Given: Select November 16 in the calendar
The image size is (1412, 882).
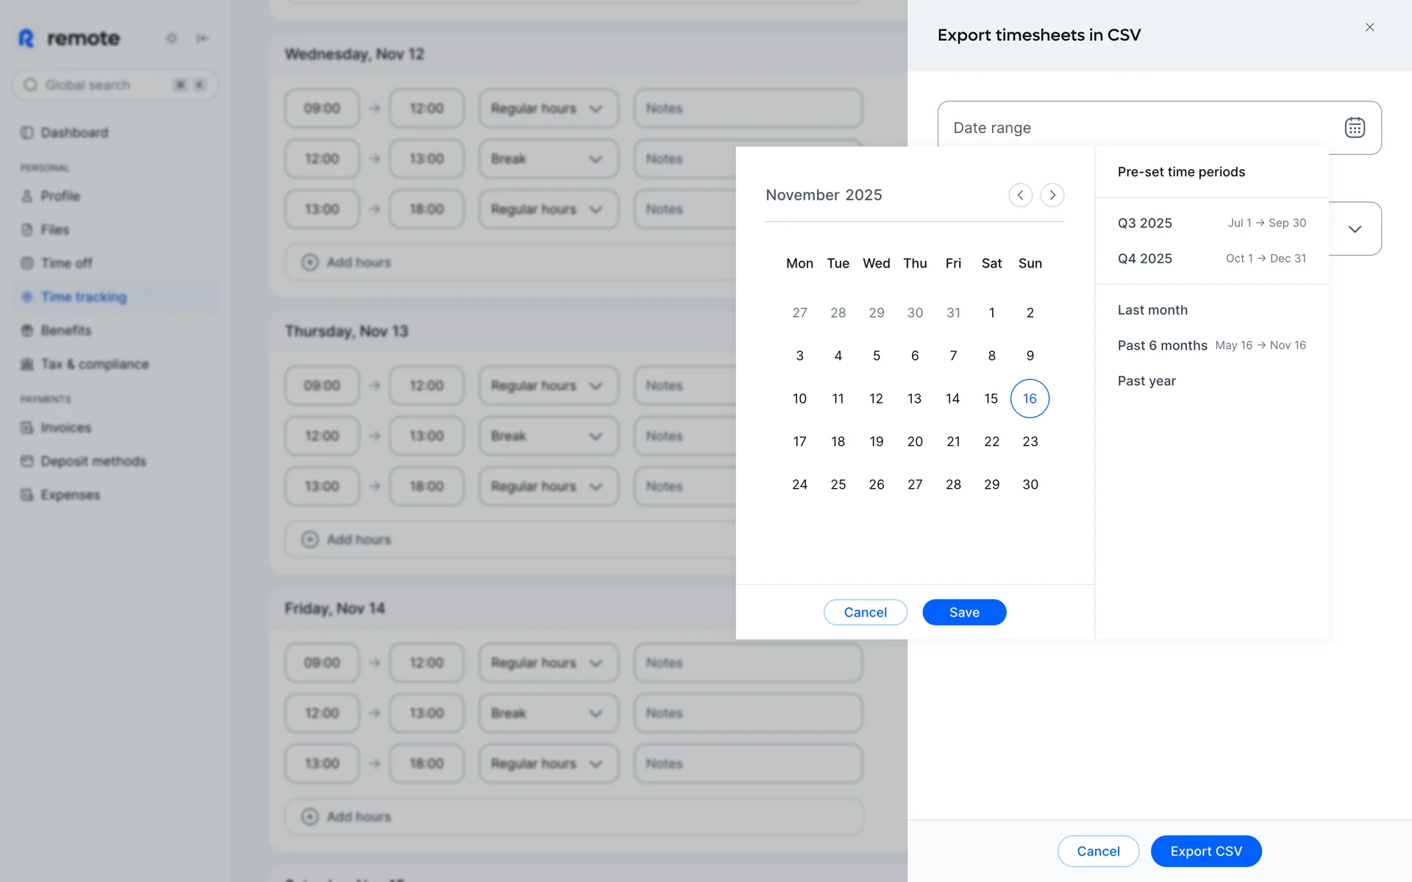Looking at the screenshot, I should coord(1030,398).
